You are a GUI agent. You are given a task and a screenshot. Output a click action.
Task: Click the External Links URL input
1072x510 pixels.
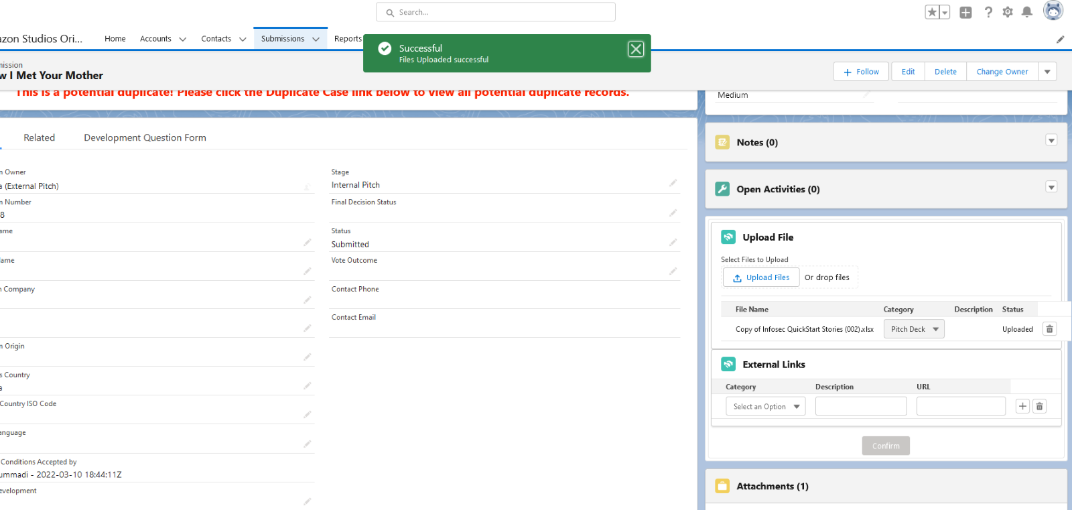[961, 406]
